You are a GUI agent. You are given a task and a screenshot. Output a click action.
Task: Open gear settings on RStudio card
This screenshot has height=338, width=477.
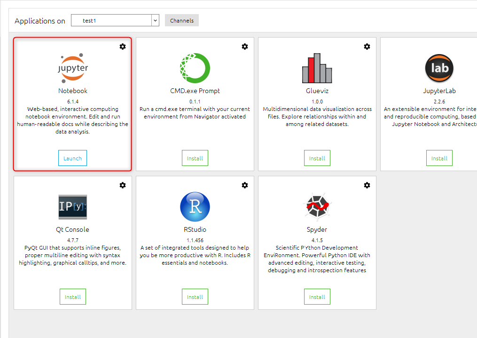coord(245,185)
